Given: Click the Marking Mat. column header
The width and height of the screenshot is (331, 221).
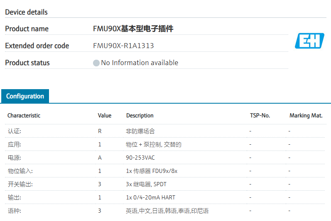Looking at the screenshot, I should click(x=306, y=116).
